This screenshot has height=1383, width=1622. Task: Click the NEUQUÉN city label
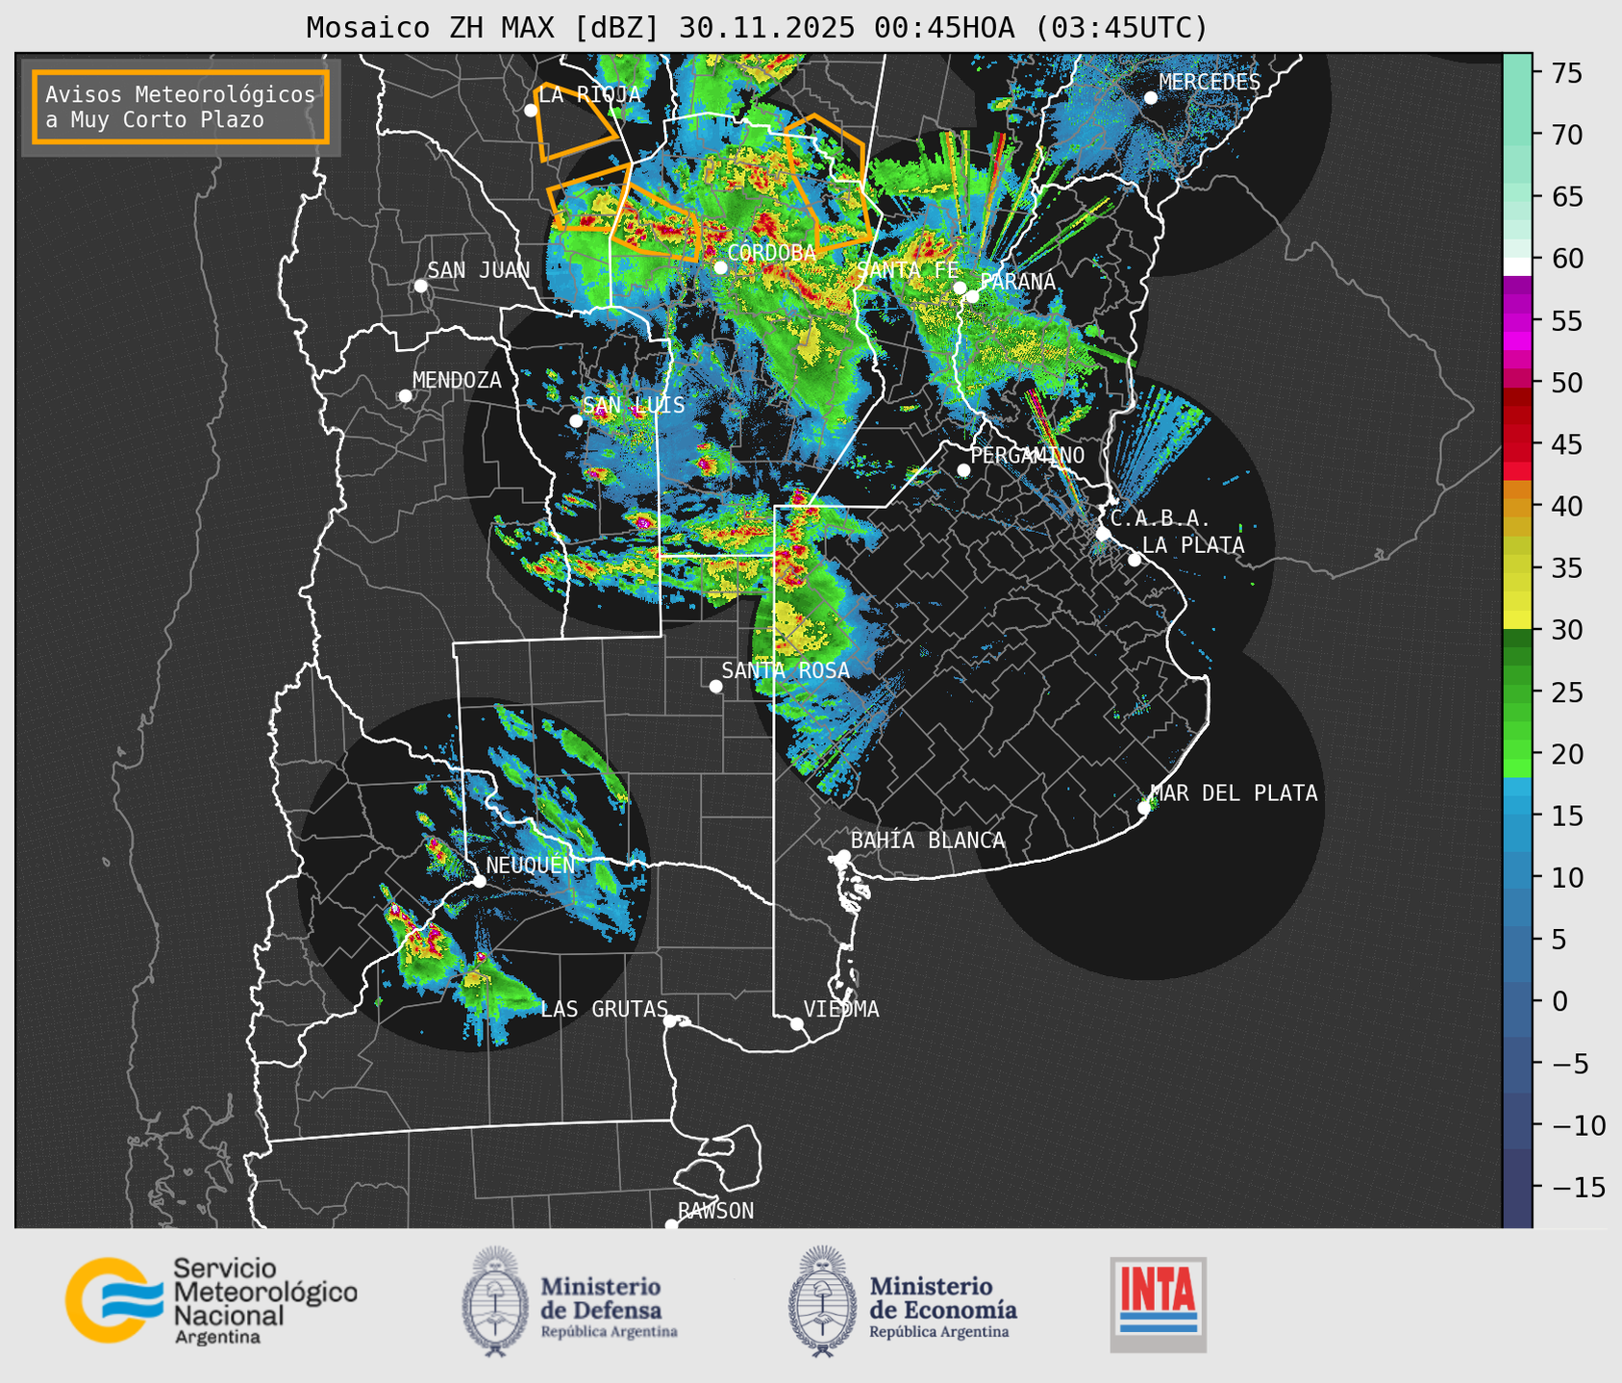pyautogui.click(x=531, y=865)
